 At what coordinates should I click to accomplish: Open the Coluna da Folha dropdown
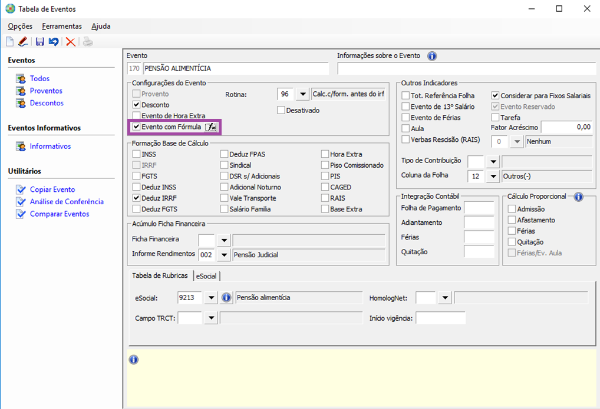pyautogui.click(x=493, y=176)
